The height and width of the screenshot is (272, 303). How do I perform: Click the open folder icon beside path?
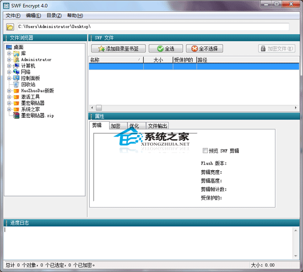point(10,27)
